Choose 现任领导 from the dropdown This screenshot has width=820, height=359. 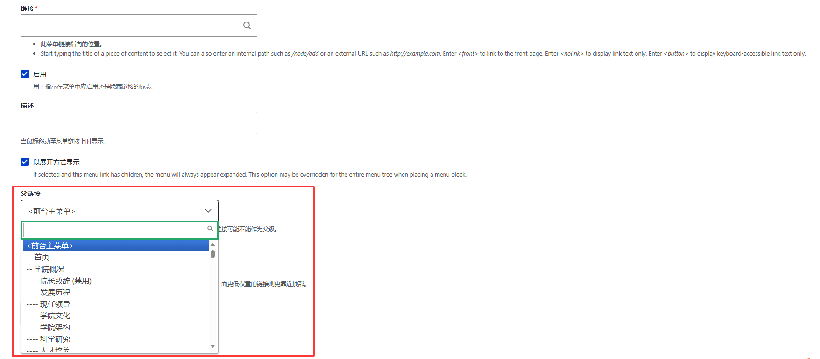[x=55, y=304]
